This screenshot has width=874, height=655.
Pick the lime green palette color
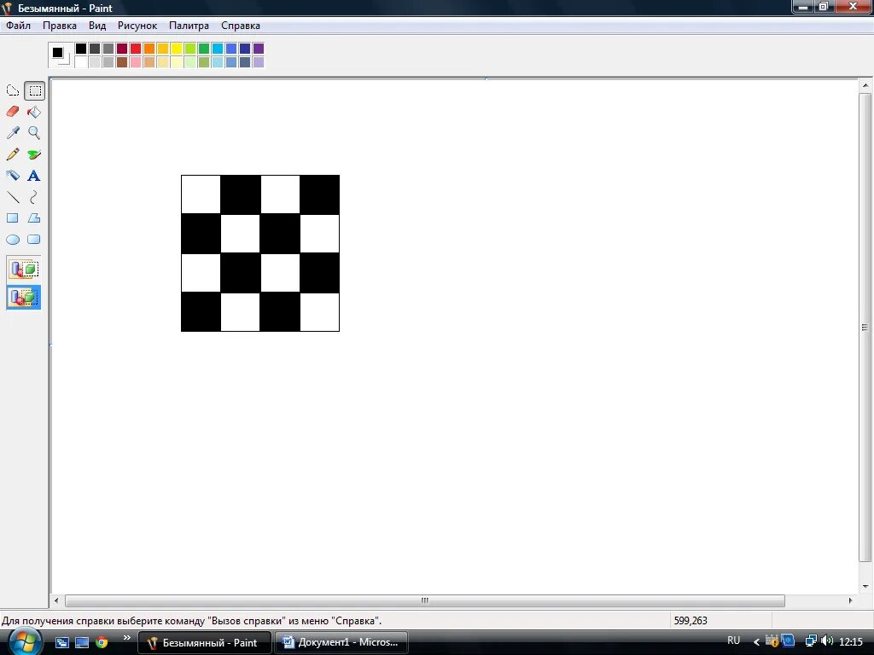[x=190, y=49]
